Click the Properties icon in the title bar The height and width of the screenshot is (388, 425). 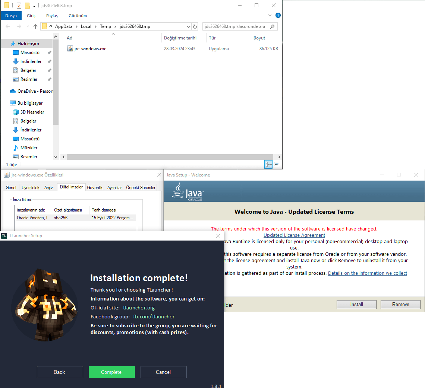click(x=19, y=6)
